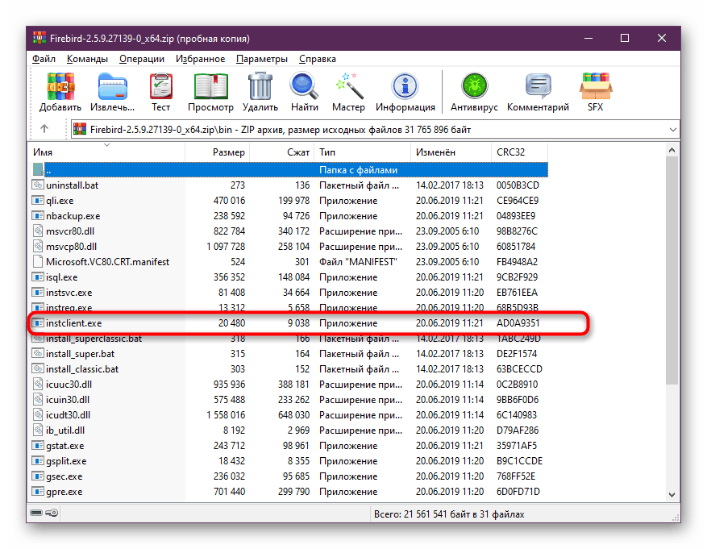Start the Антивирус scan icon
707x549 pixels.
(474, 86)
